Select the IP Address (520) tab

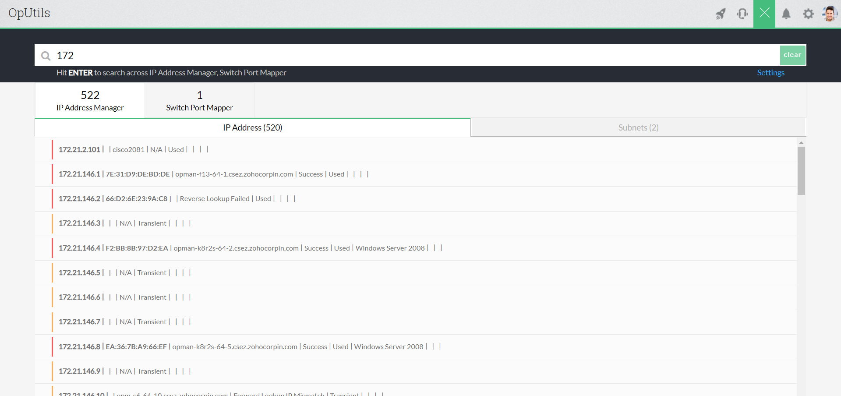coord(253,127)
